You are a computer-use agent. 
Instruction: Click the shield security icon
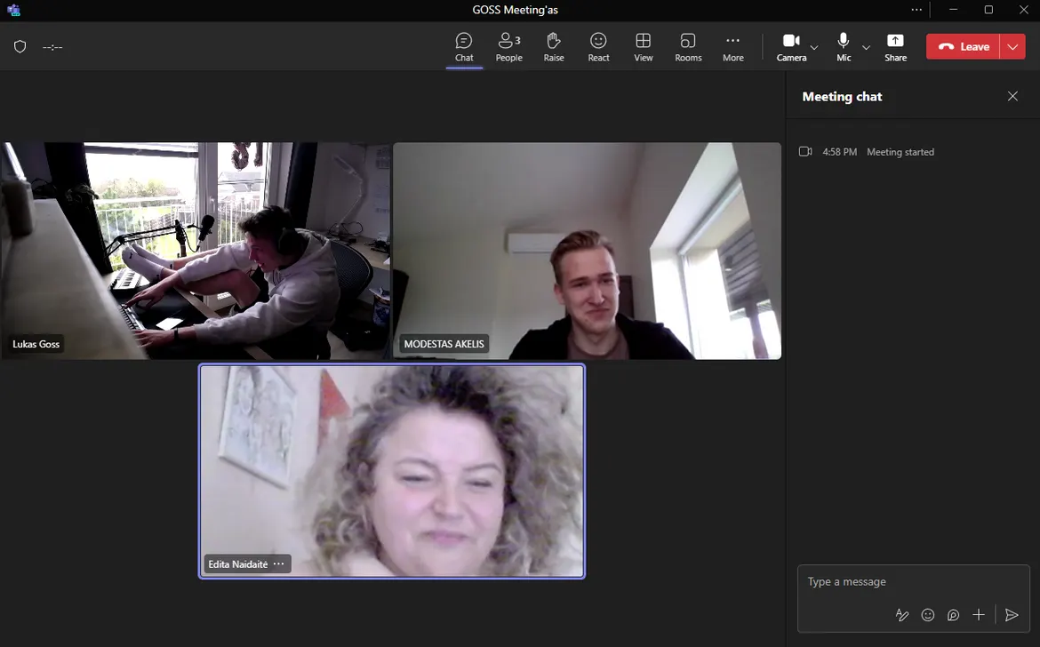(x=20, y=46)
